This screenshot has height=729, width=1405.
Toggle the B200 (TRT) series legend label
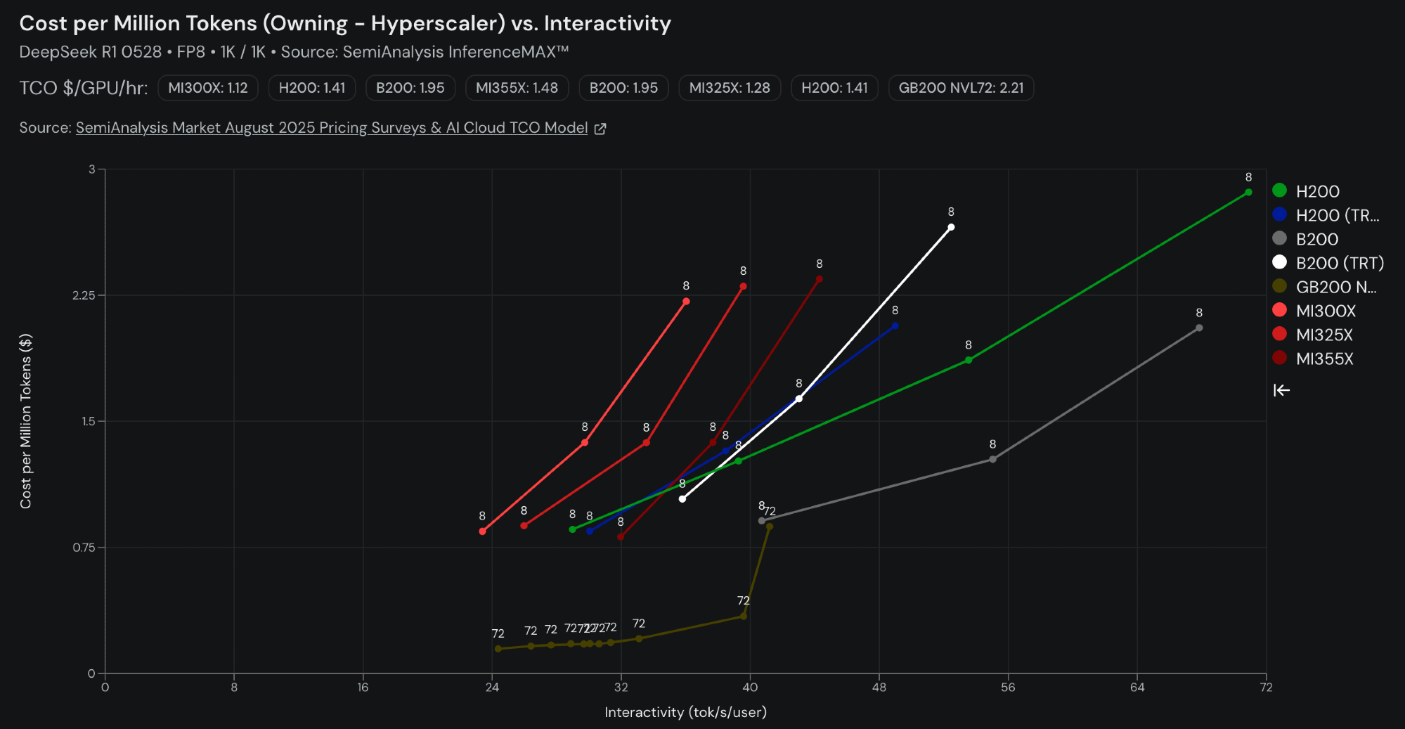click(1340, 263)
